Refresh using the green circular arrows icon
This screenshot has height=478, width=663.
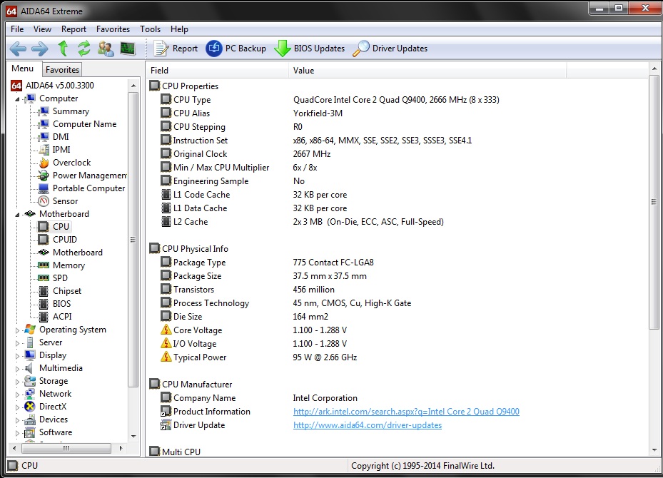click(84, 49)
